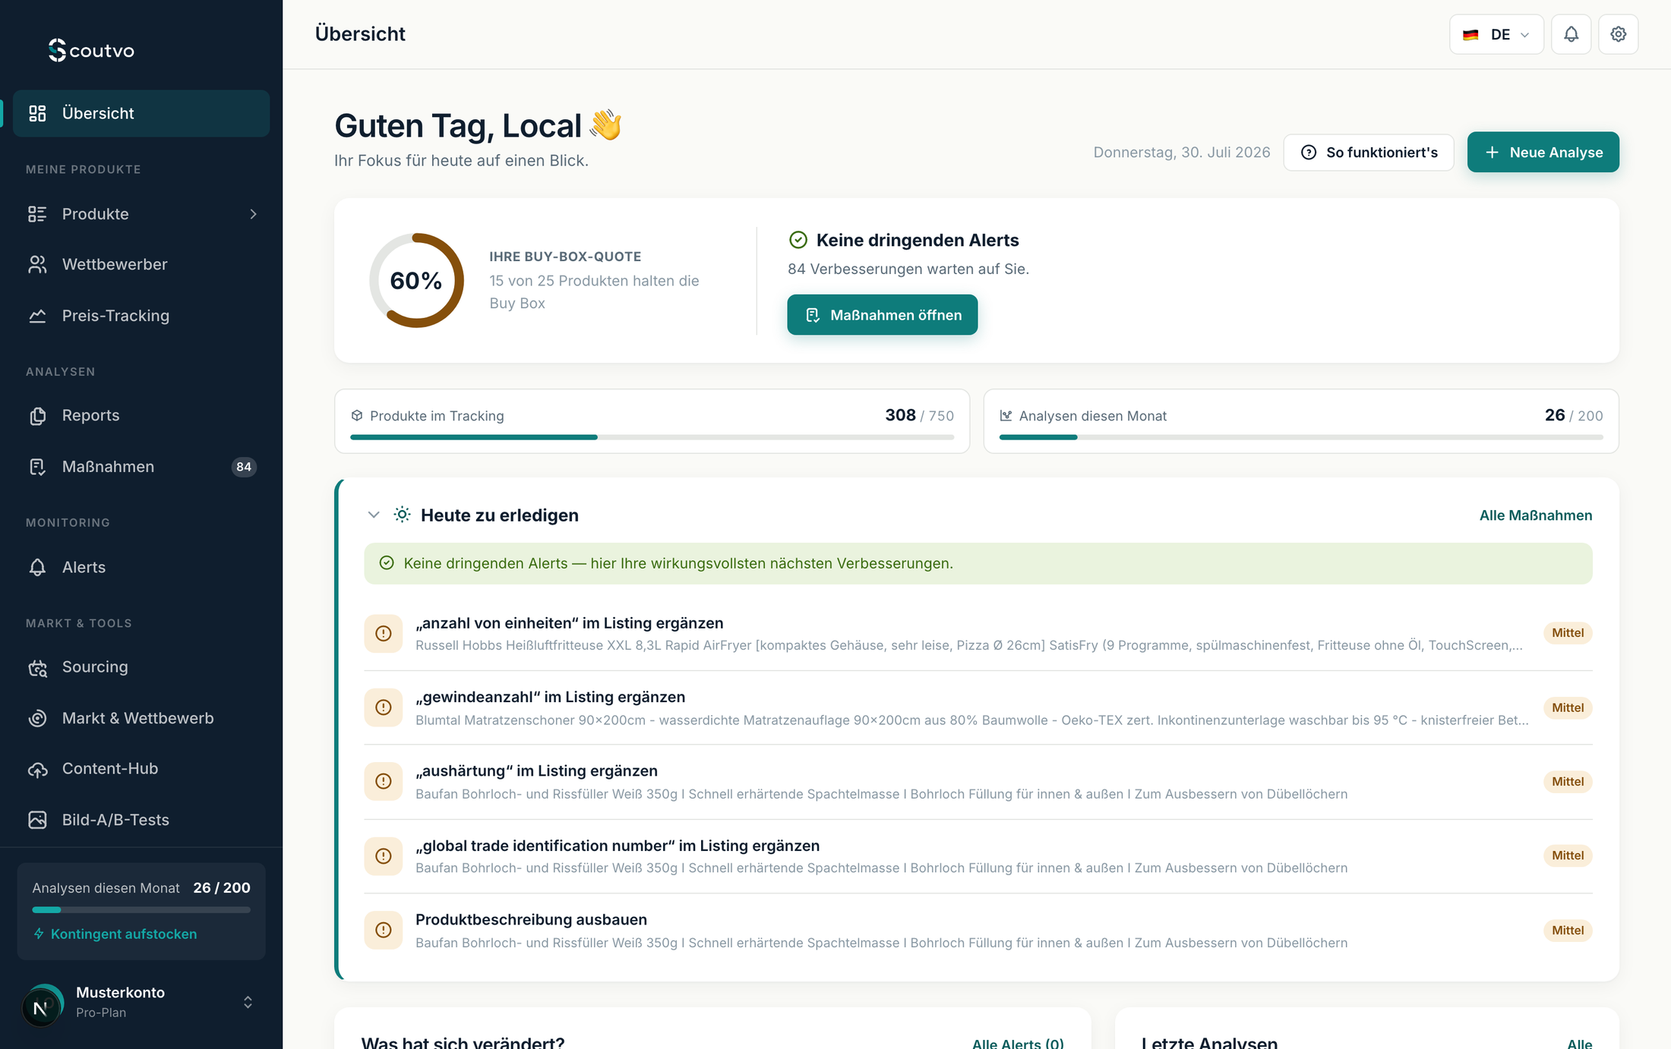Select Wettbewerber menu item
Viewport: 1671px width, 1049px height.
tap(141, 264)
